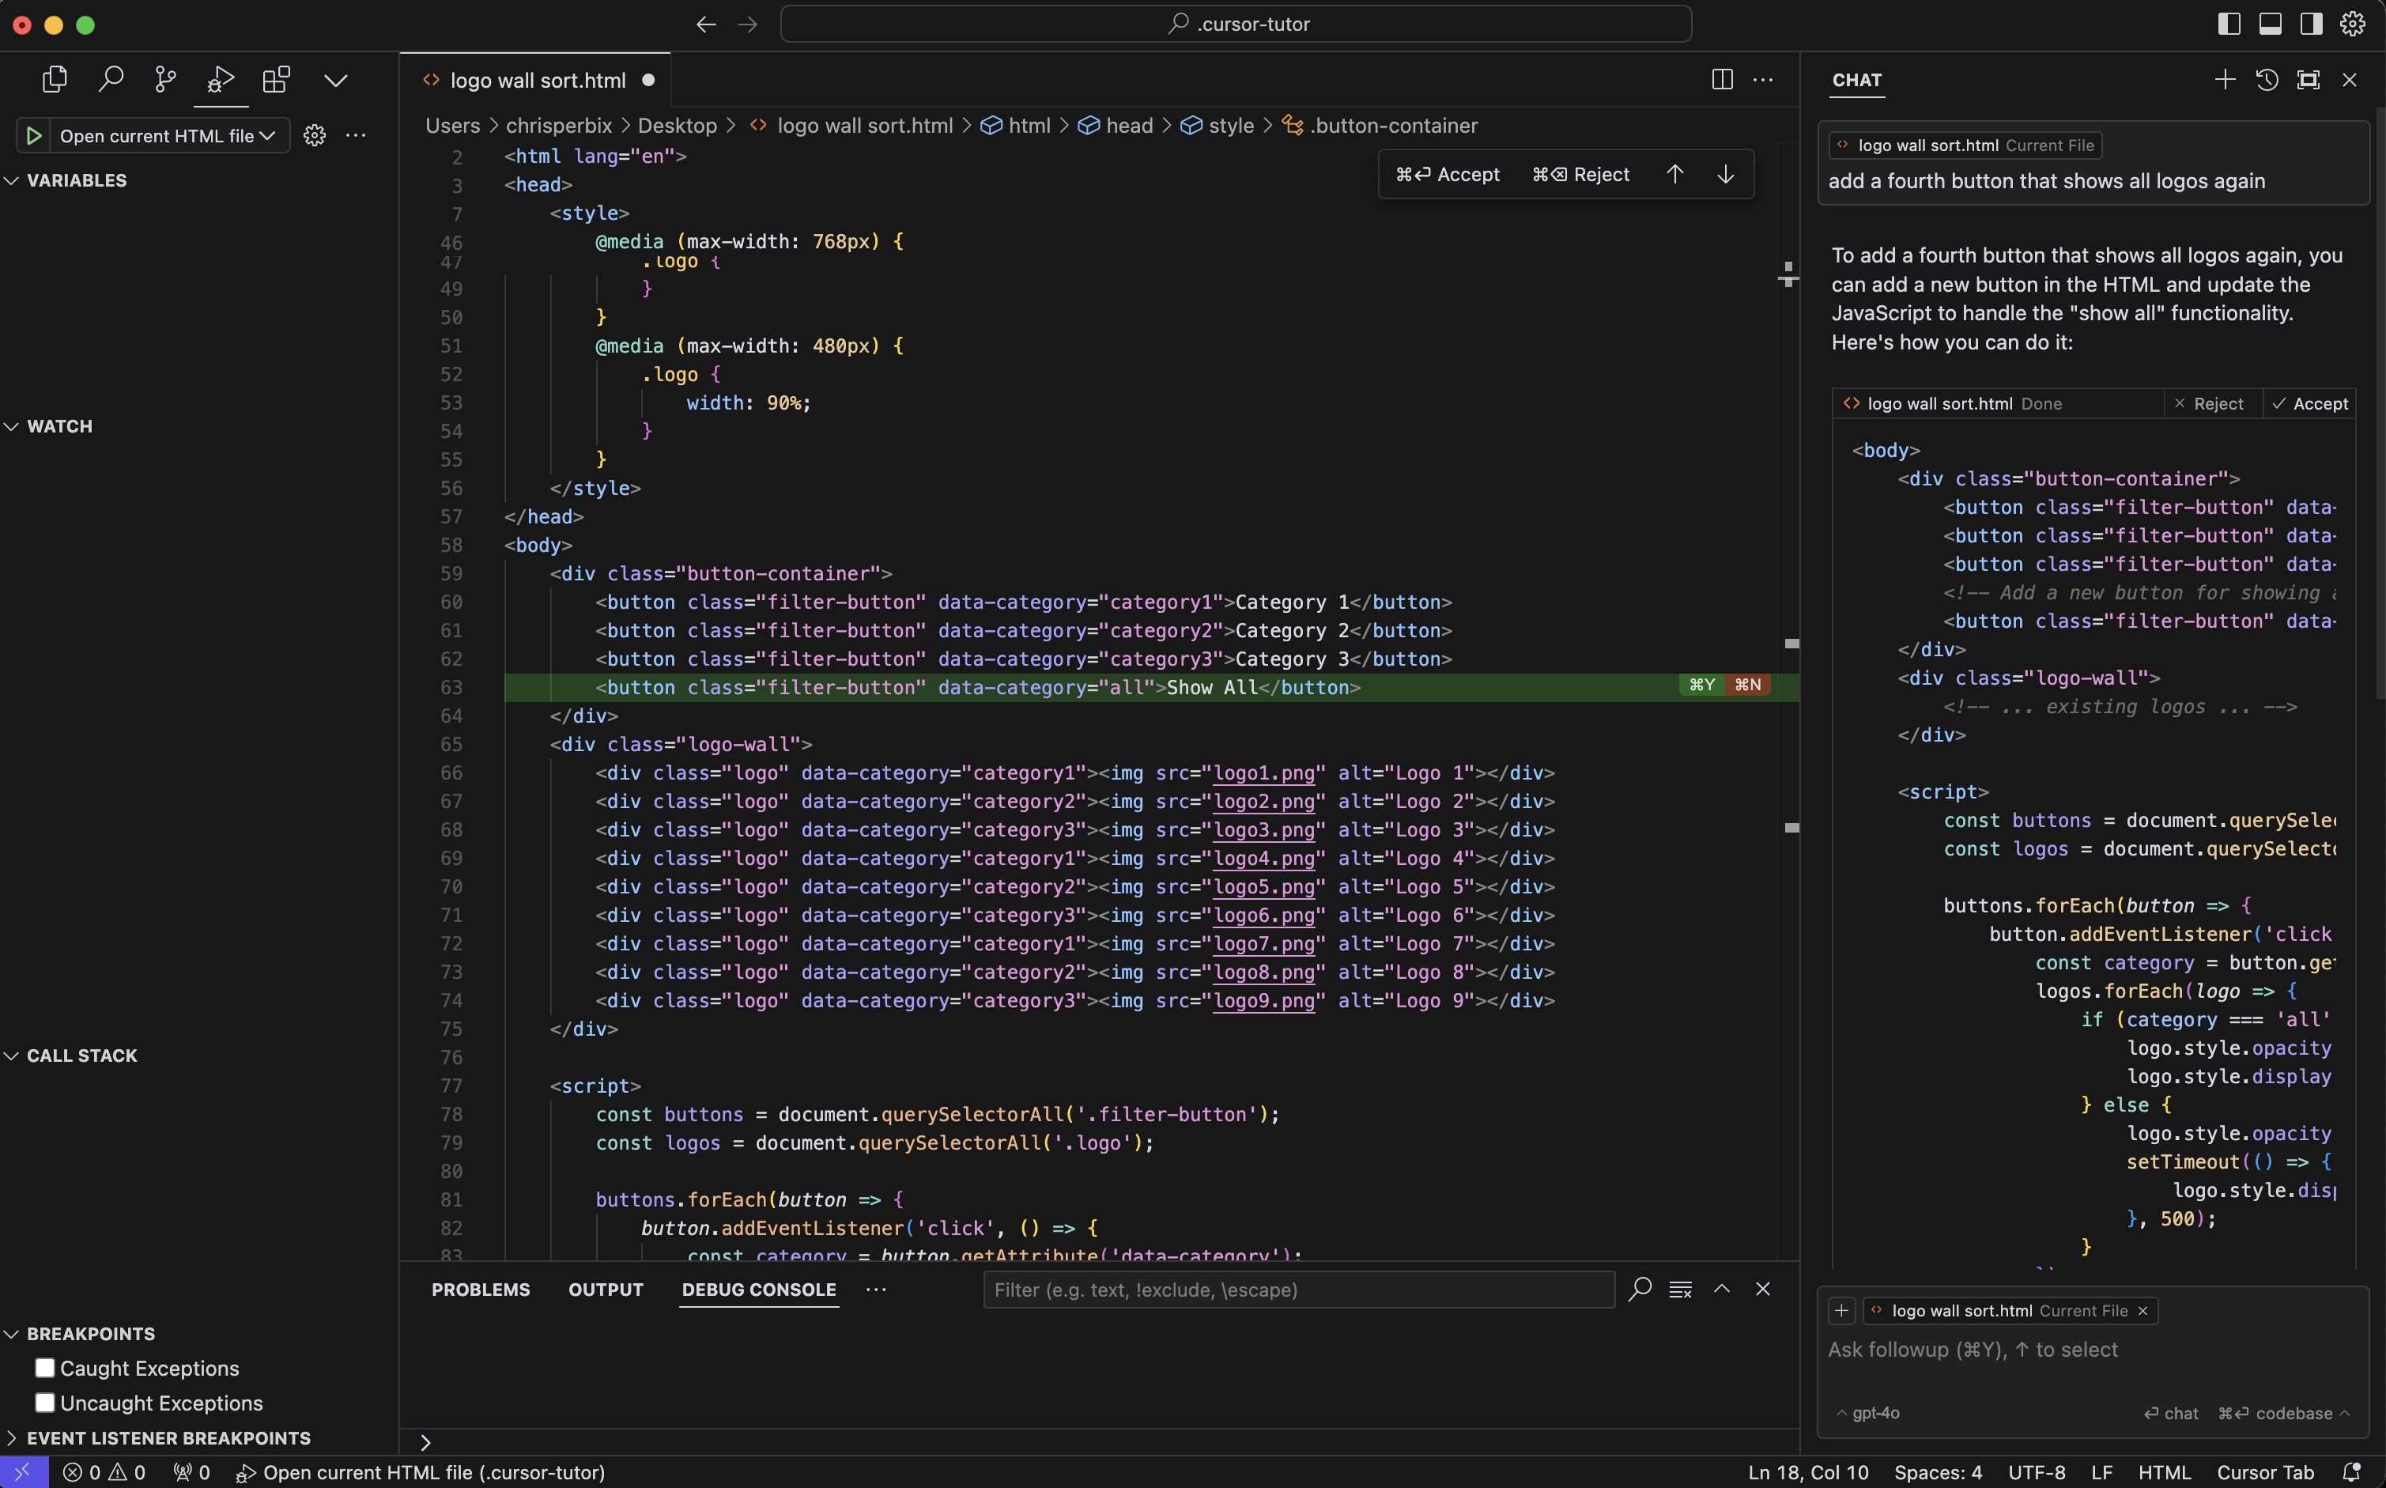The width and height of the screenshot is (2386, 1488).
Task: Switch to the OUTPUT tab
Action: 606,1290
